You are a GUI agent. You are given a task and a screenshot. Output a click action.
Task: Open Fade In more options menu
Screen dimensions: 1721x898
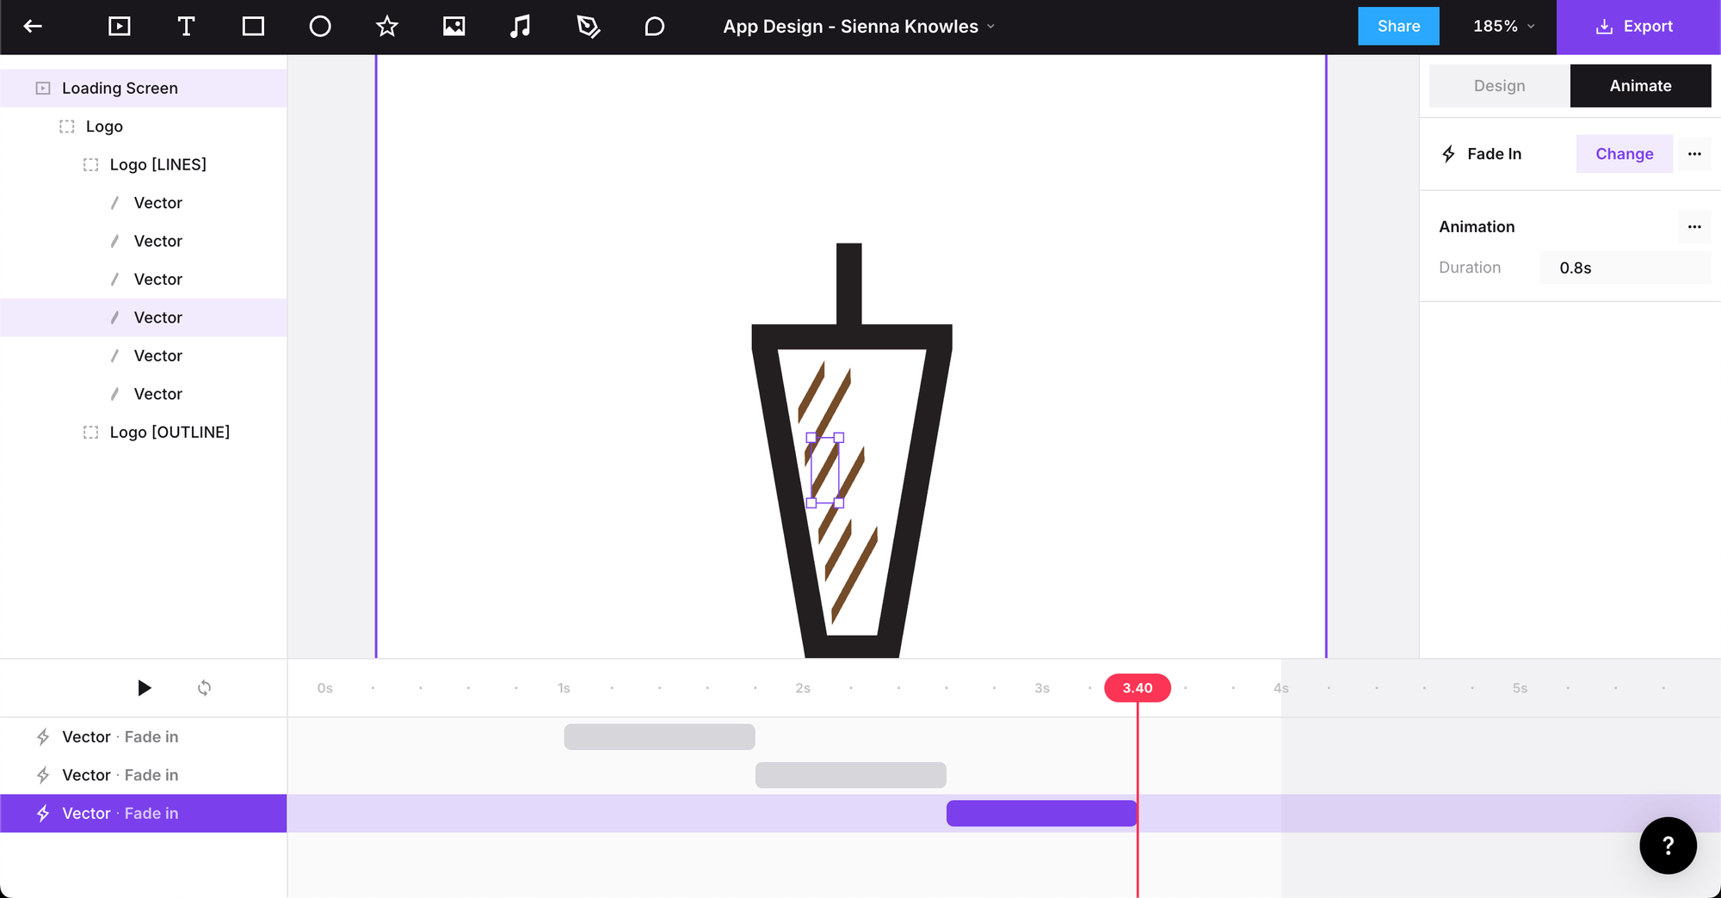click(x=1694, y=154)
